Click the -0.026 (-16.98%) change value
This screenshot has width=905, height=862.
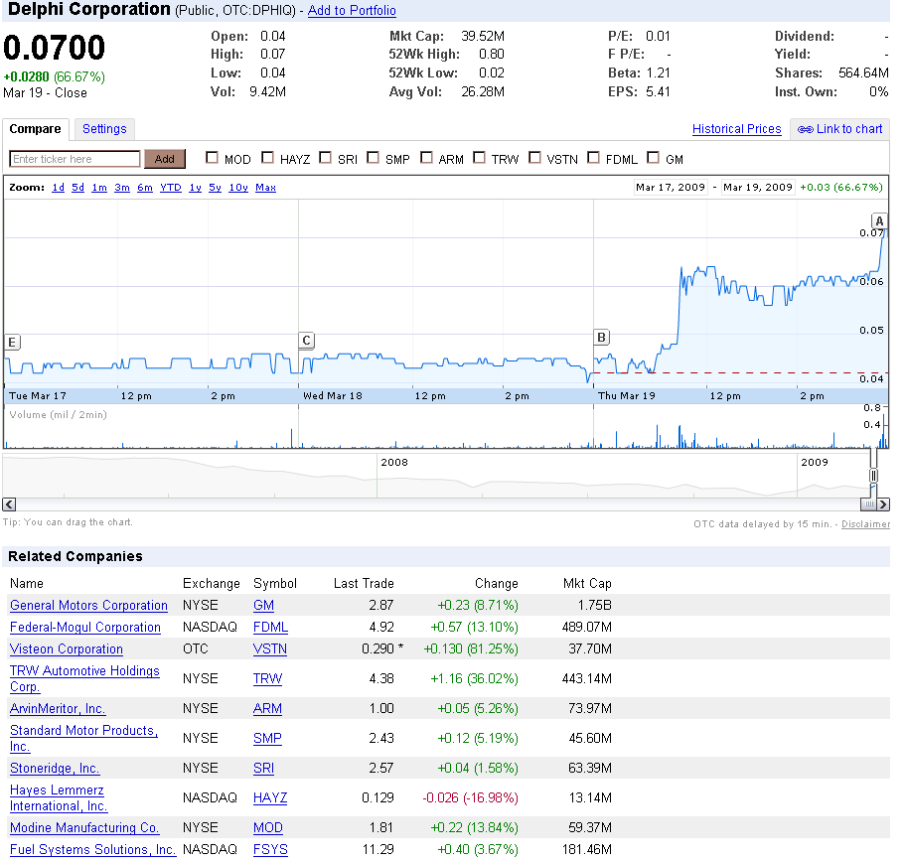[x=471, y=798]
